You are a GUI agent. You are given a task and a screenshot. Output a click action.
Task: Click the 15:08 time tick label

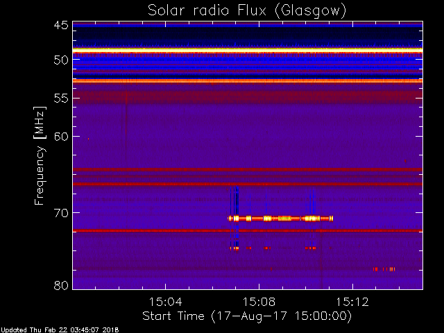pyautogui.click(x=259, y=302)
